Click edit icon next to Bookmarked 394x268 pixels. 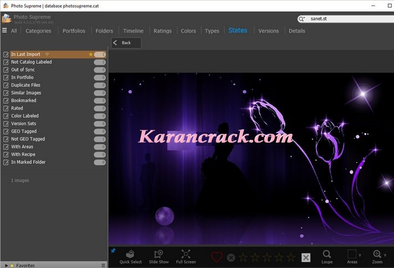[x=6, y=101]
